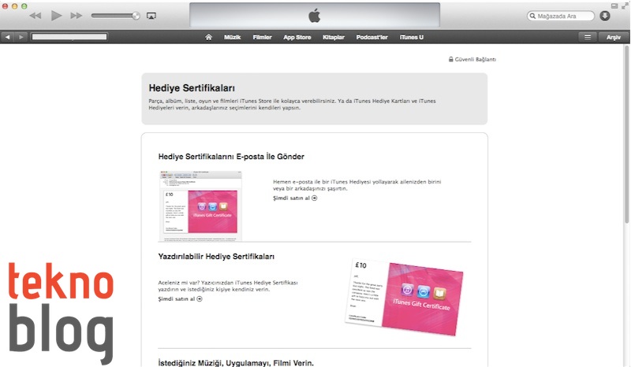Click the printable iTunes Gift Certificate image

[x=405, y=297]
